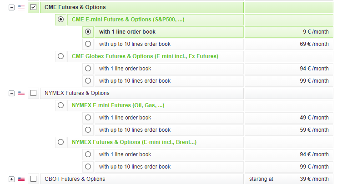337x184 pixels.
Task: Select CME Globex Futures & Options radio
Action: coord(60,56)
